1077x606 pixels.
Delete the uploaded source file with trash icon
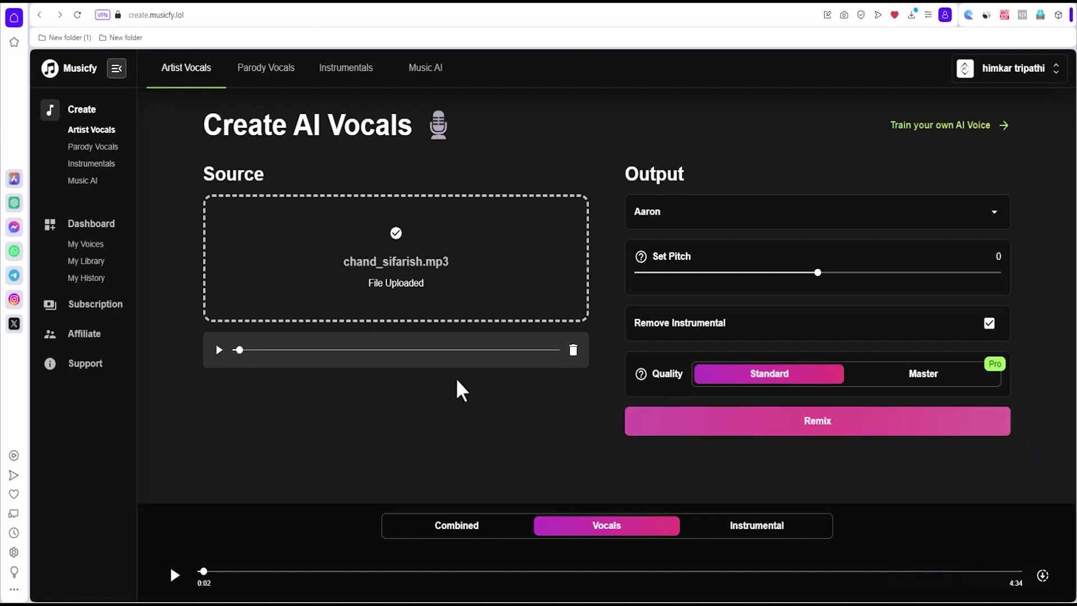click(x=573, y=350)
